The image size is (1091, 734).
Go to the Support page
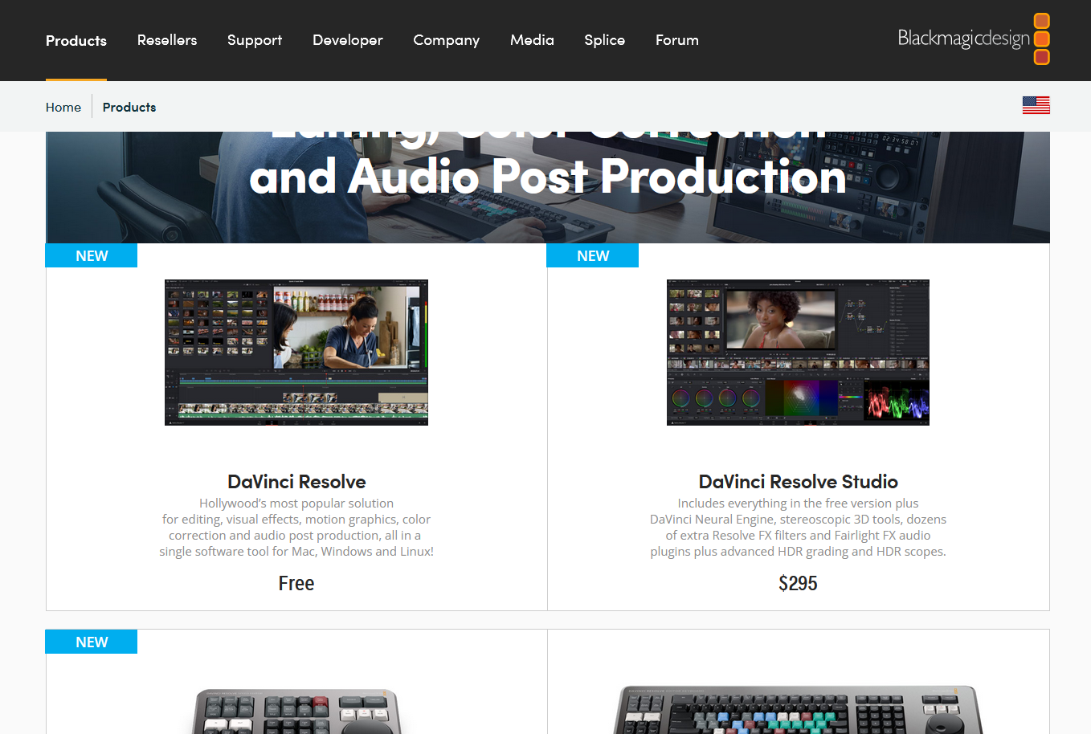[255, 40]
